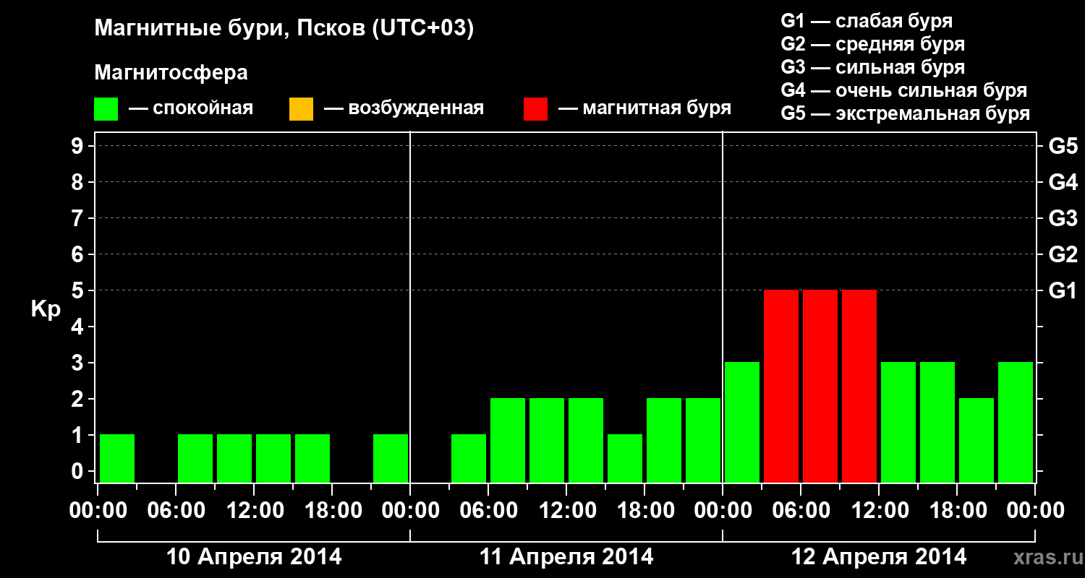Click the G3 label on right axis
Screen dimensions: 1085x578
[1063, 218]
